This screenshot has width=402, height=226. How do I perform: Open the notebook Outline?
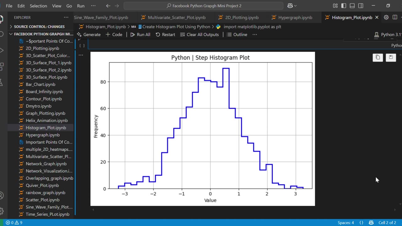point(237,35)
